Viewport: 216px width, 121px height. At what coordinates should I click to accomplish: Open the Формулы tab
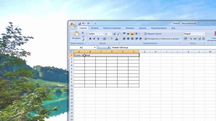[x=130, y=28]
